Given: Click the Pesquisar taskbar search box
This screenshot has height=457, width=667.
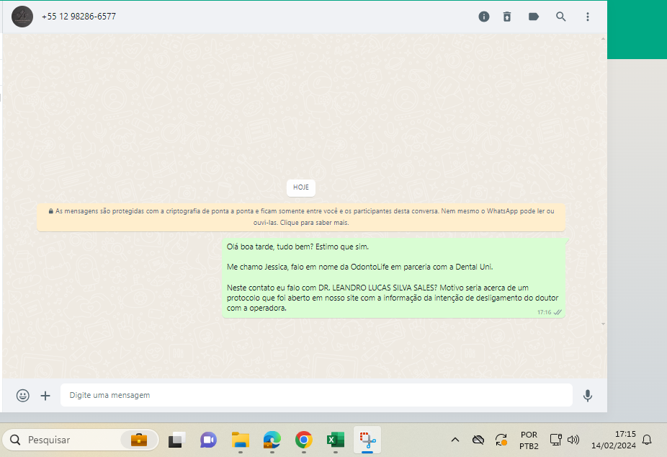Looking at the screenshot, I should click(x=81, y=440).
